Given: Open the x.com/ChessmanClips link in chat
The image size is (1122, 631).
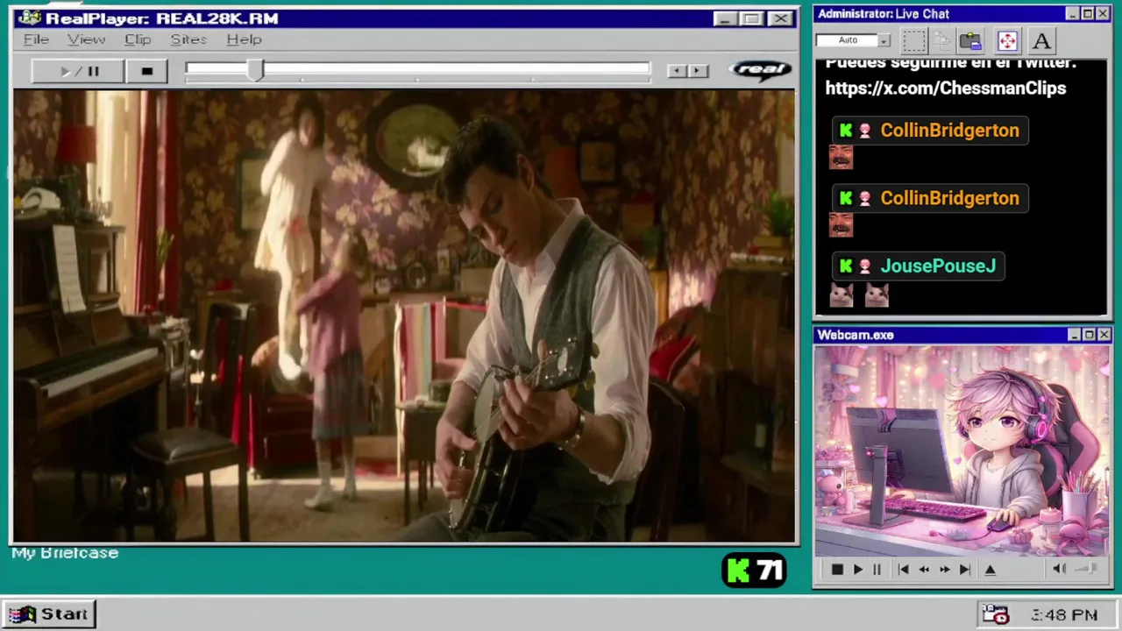Looking at the screenshot, I should click(x=945, y=89).
